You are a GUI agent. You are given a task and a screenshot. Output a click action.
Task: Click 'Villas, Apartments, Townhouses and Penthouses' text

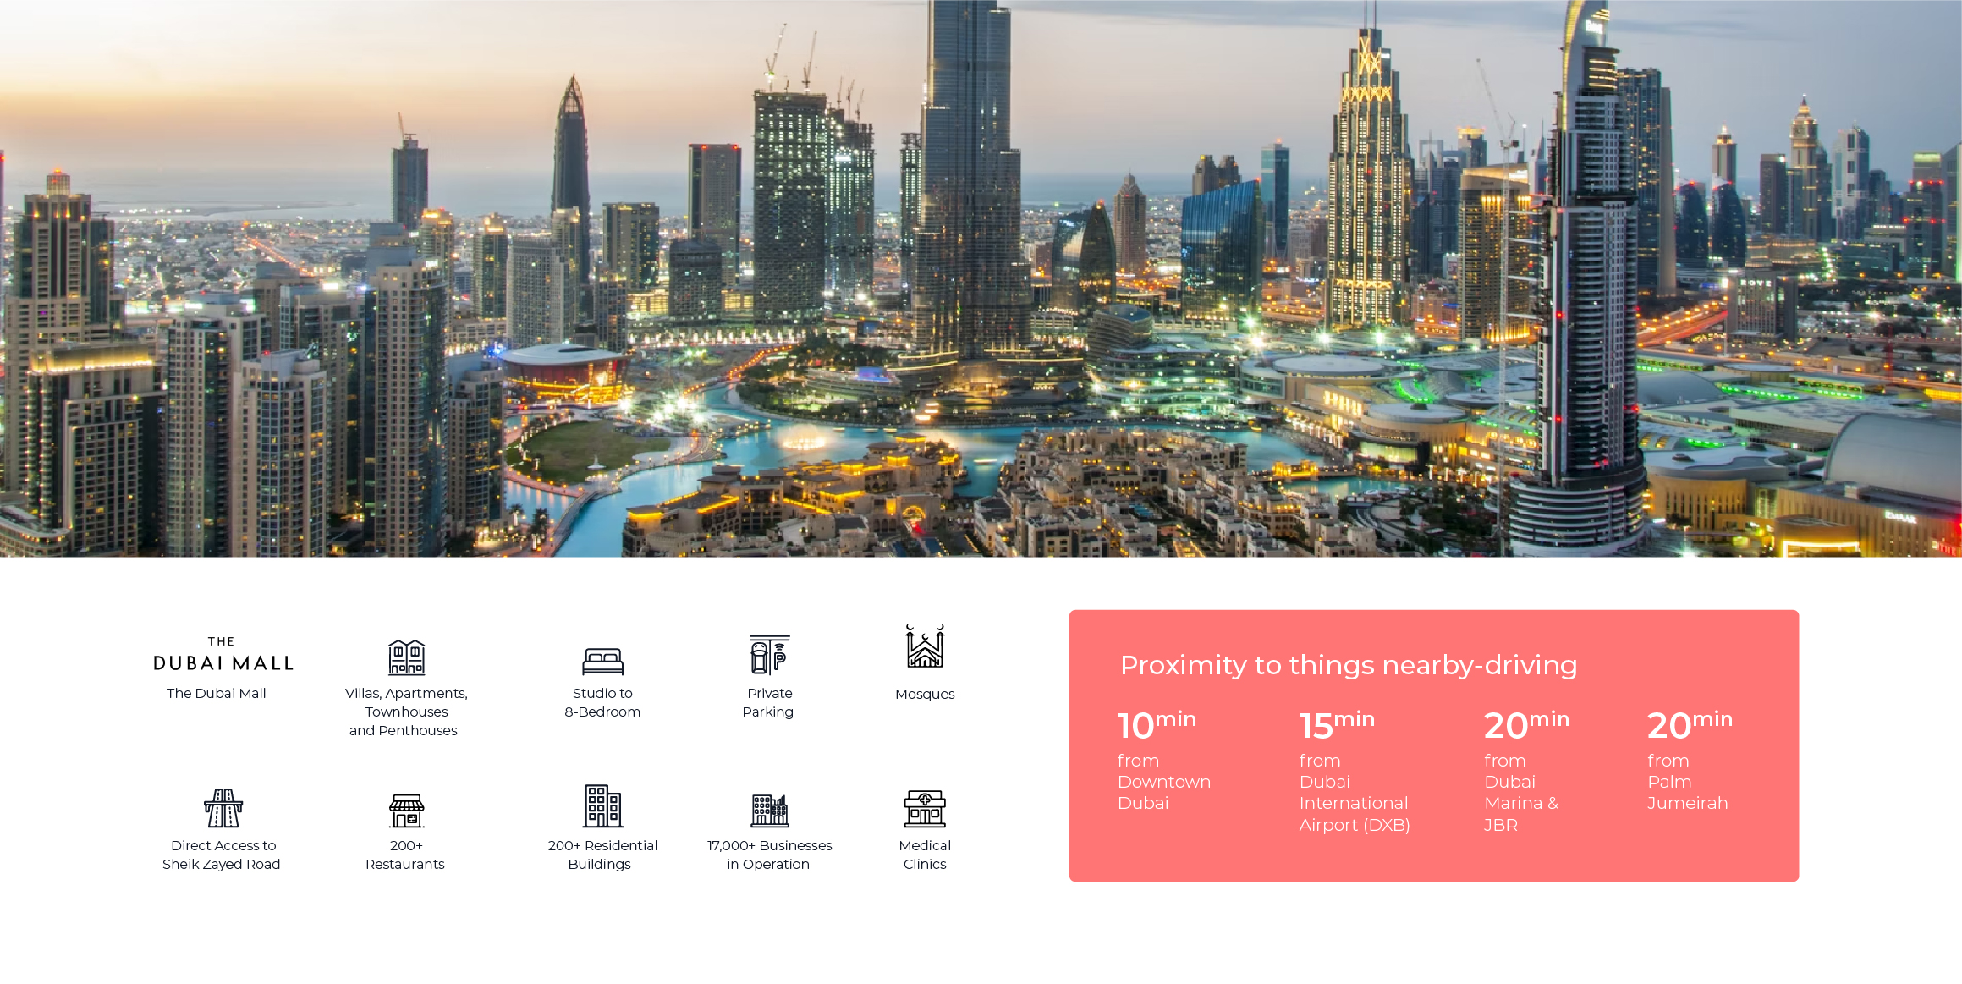click(406, 712)
